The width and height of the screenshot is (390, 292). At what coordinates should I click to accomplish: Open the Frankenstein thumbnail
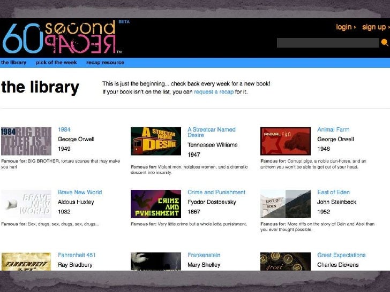point(156,262)
